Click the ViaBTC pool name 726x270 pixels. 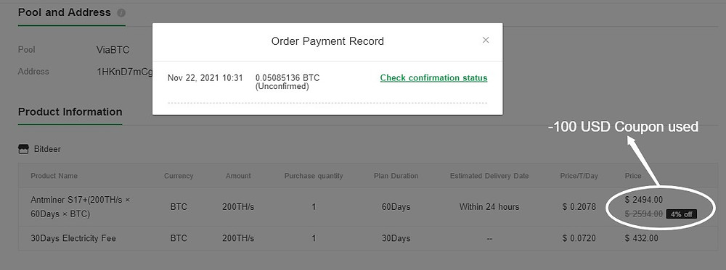(x=113, y=50)
